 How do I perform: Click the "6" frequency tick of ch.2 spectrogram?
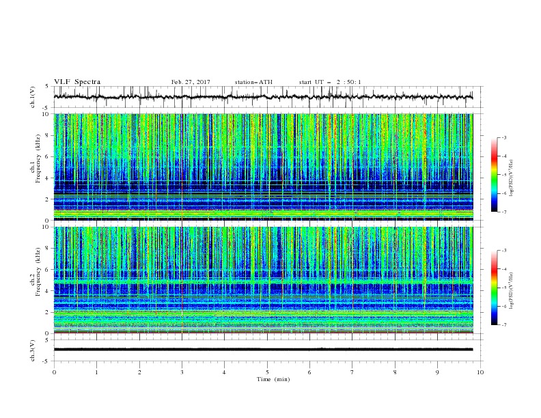48,270
